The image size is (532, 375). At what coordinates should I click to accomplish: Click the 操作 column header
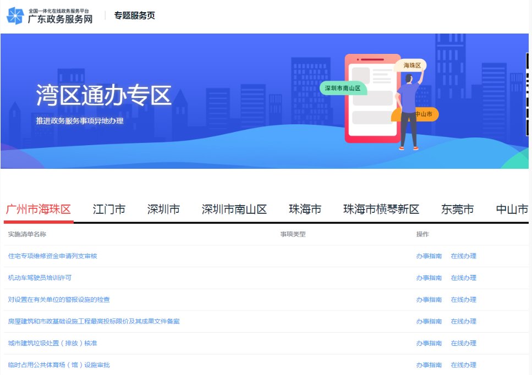point(423,234)
